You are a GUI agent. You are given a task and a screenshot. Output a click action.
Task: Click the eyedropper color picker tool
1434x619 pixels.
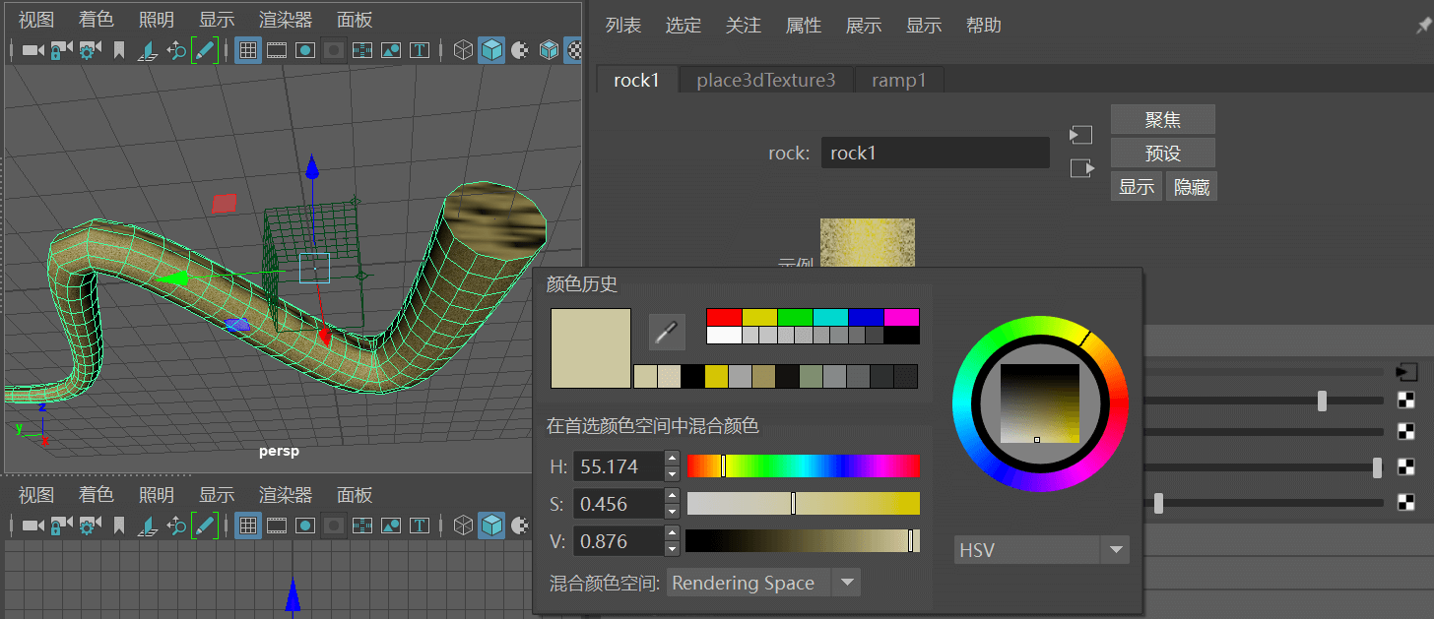[x=667, y=333]
